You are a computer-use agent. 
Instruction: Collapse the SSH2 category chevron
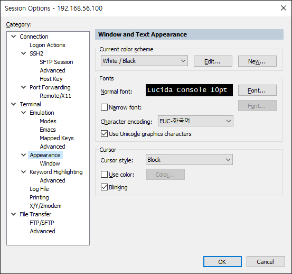(x=23, y=53)
